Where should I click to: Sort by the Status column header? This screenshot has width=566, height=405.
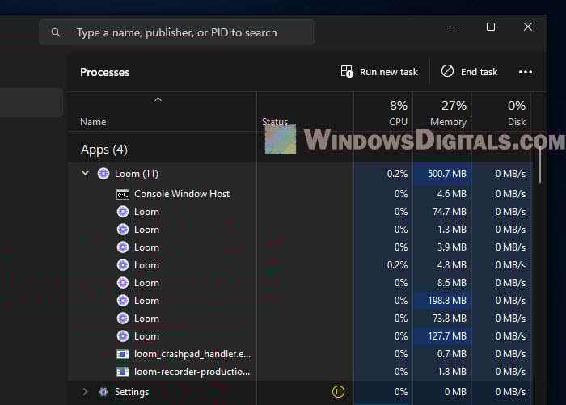coord(275,122)
